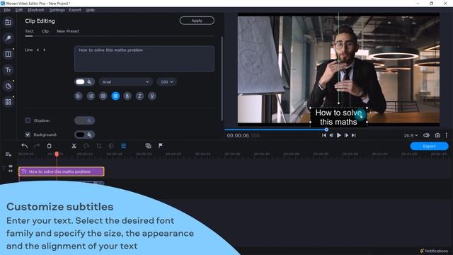Add a marker with flag icon
The image size is (453, 255).
[161, 146]
